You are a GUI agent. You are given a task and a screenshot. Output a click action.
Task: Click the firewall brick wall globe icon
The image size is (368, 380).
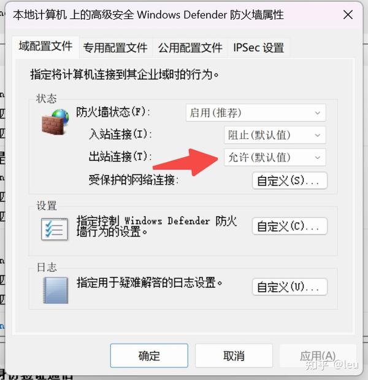pyautogui.click(x=55, y=122)
